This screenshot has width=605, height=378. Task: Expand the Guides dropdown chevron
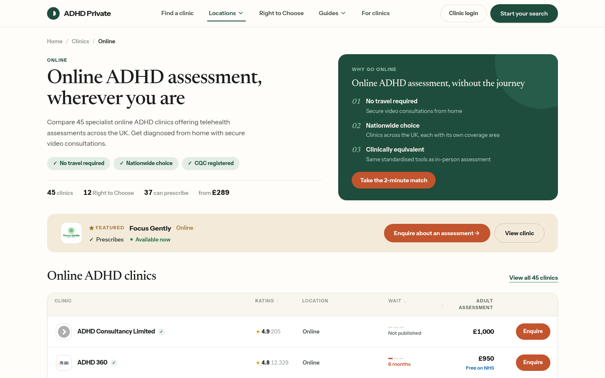click(343, 13)
